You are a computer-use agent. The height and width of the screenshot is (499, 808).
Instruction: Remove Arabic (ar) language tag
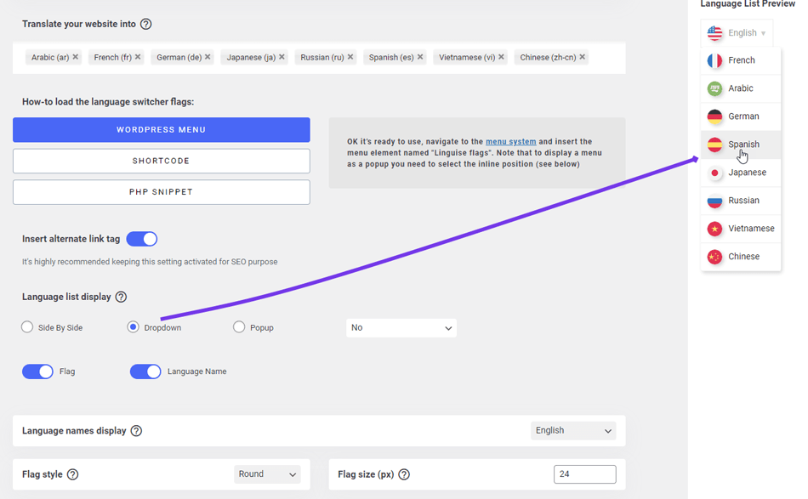(75, 57)
